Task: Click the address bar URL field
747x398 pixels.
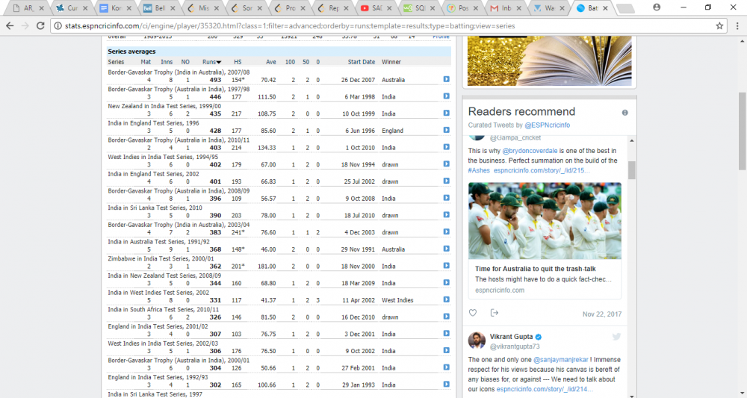Action: click(x=381, y=25)
